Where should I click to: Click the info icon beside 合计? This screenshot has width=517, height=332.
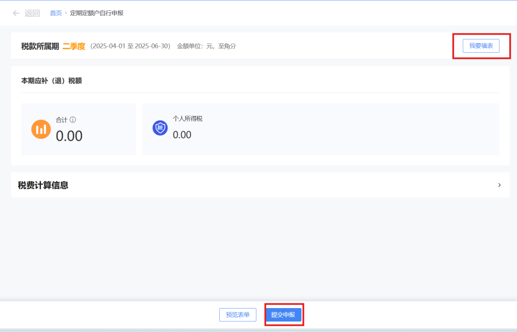pyautogui.click(x=73, y=120)
